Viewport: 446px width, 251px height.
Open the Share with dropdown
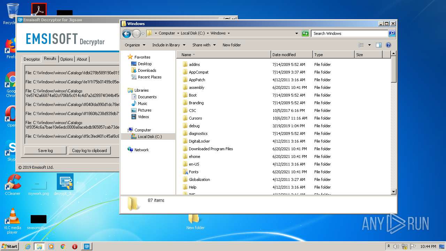204,45
